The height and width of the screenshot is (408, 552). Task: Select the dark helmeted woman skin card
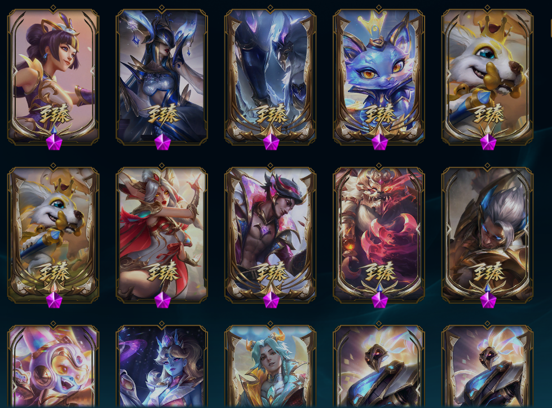pos(162,77)
